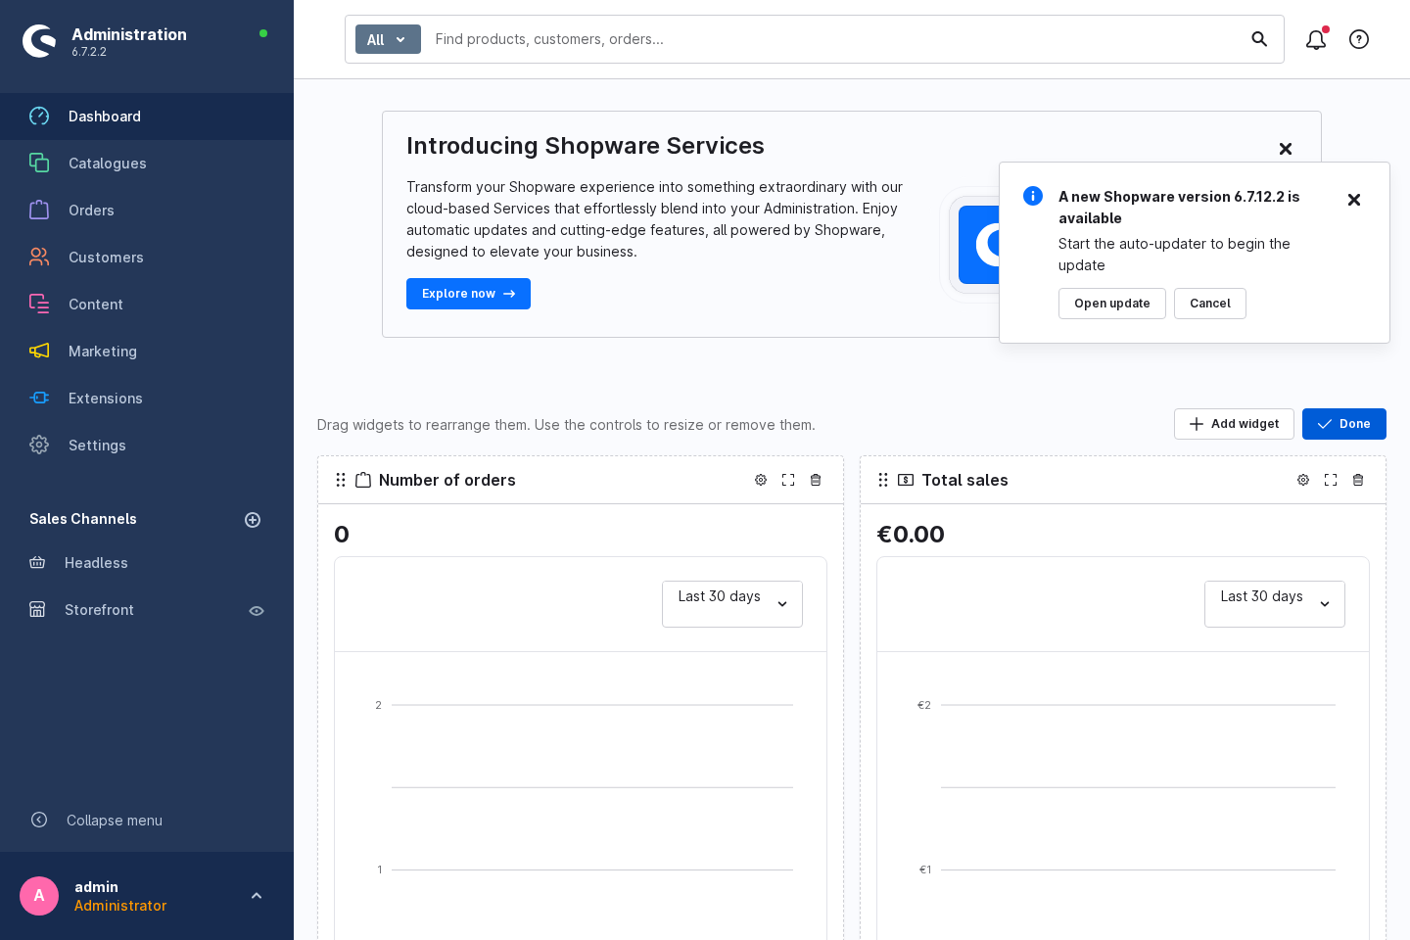The width and height of the screenshot is (1410, 940).
Task: Open the Content menu
Action: (147, 305)
